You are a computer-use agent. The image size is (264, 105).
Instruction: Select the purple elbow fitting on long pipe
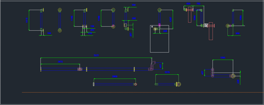click(151, 66)
